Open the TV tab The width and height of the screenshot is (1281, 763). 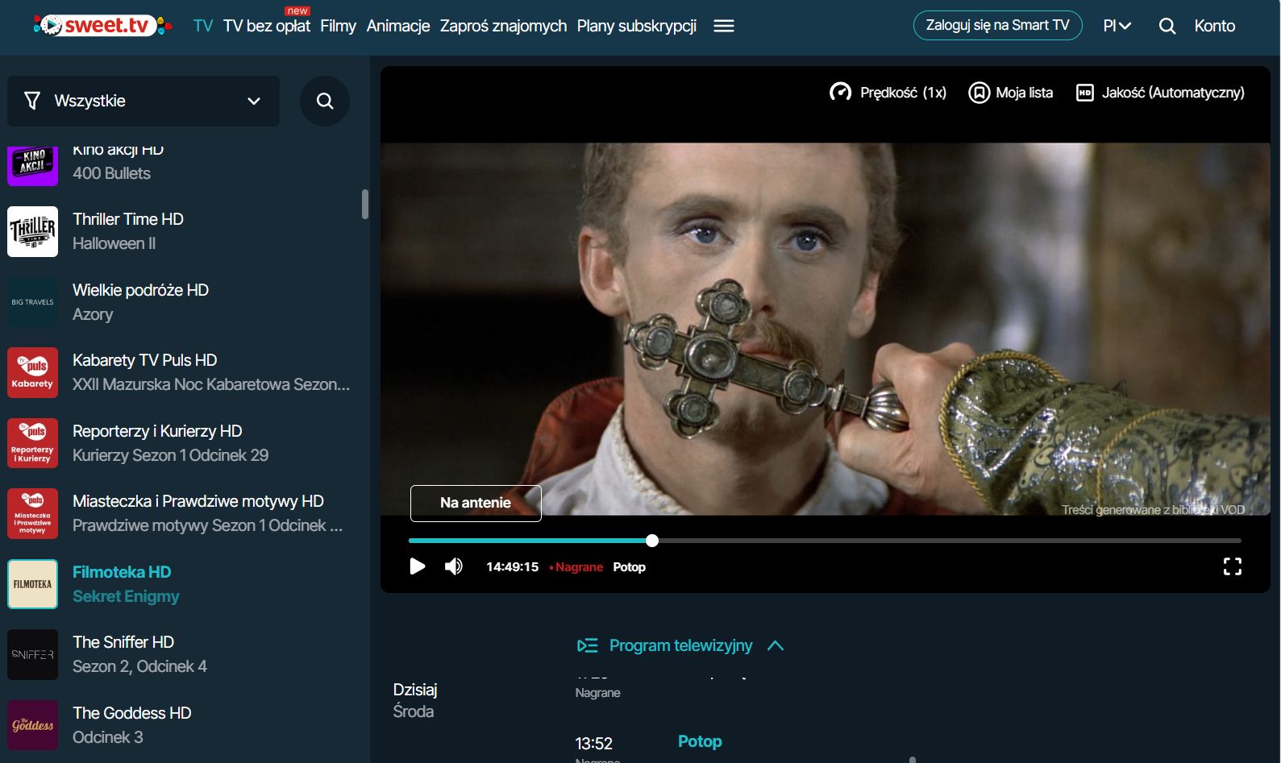tap(203, 26)
